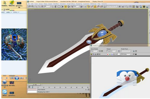
Task: Click the play button in the photo viewer
Action: tap(17, 78)
